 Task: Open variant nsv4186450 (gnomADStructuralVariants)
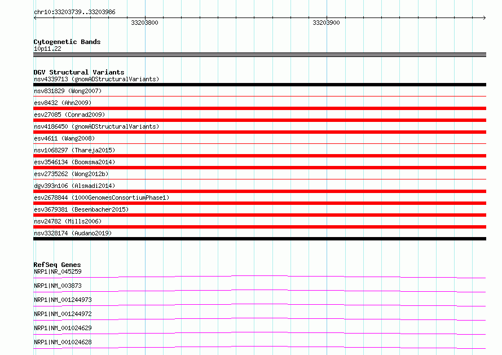click(96, 126)
